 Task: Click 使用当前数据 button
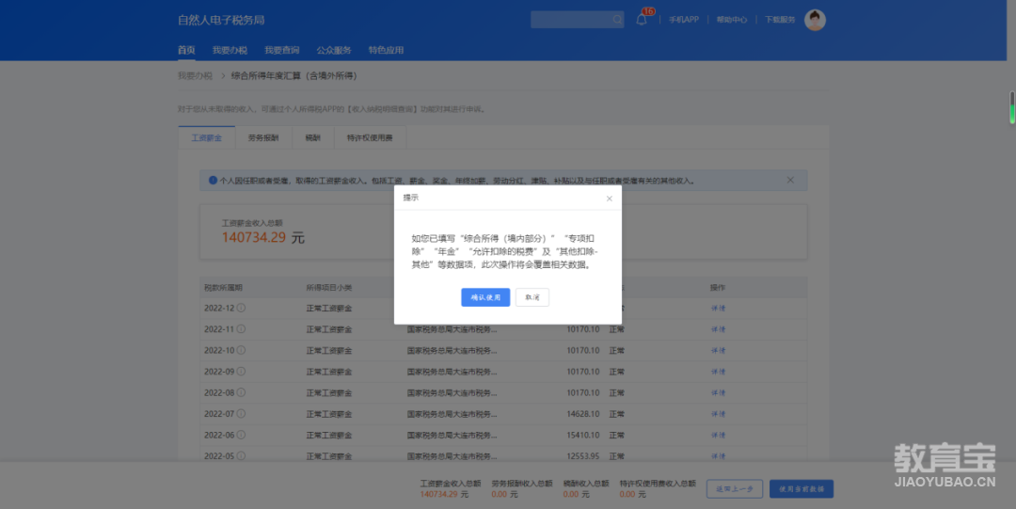click(802, 489)
